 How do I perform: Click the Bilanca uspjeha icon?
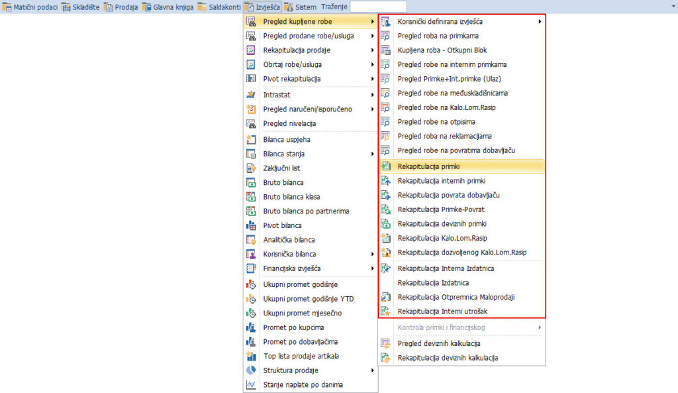click(251, 139)
